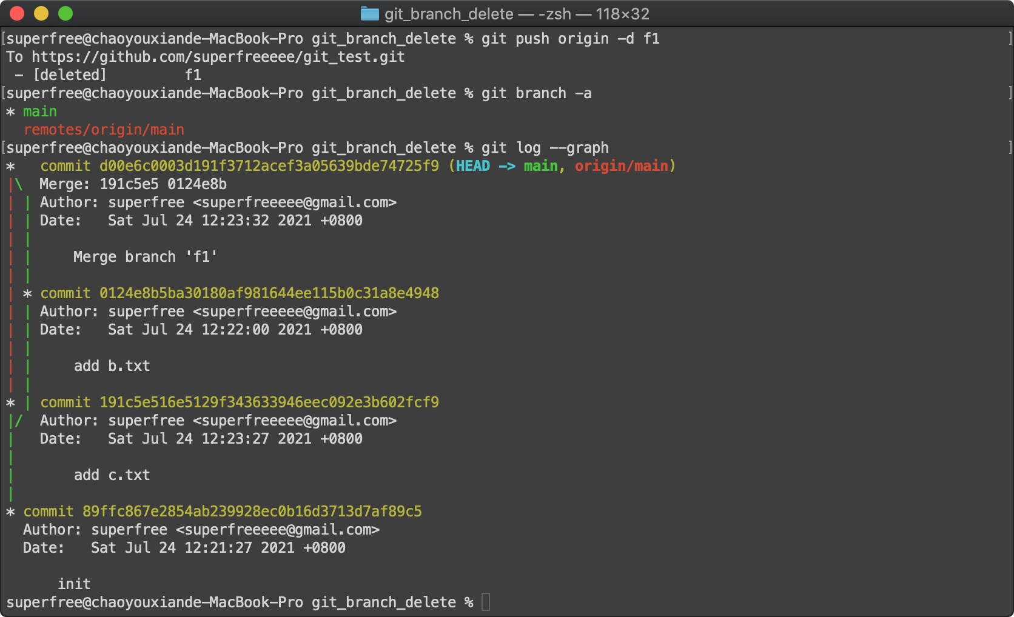Image resolution: width=1014 pixels, height=617 pixels.
Task: Click commit hash 89ffc867e2854ab239928ec0b16d3713d7af89c5
Action: click(252, 512)
